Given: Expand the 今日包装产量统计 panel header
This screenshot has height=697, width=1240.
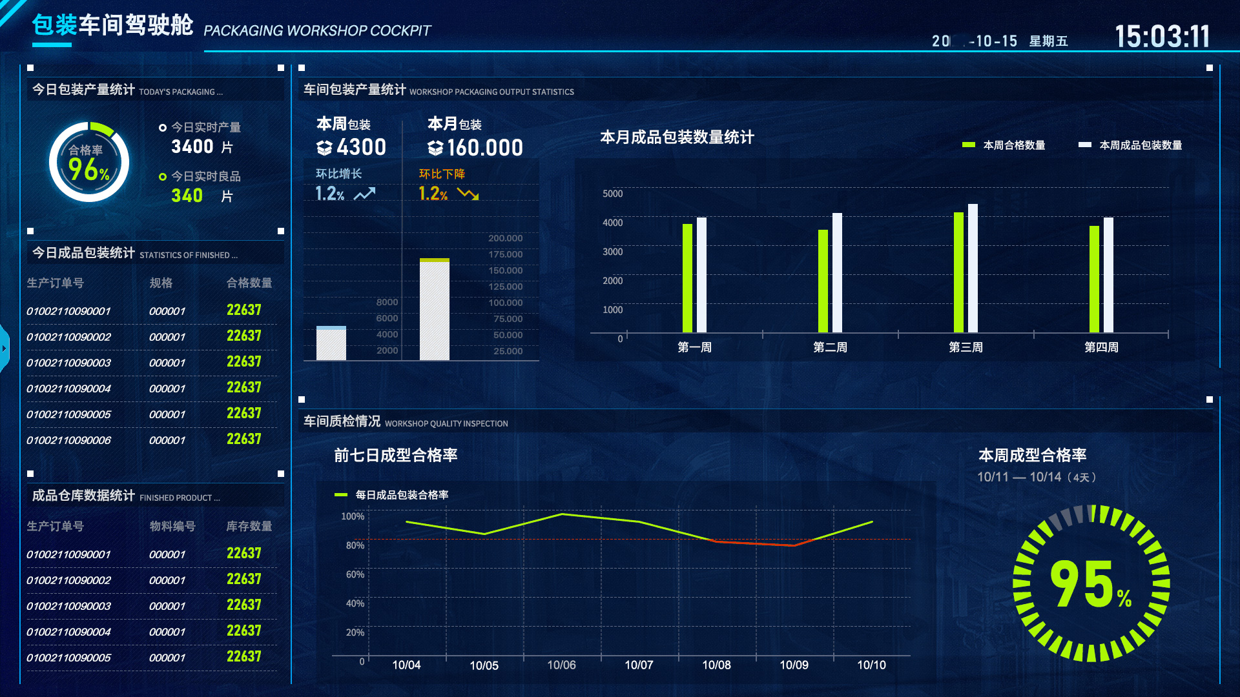Looking at the screenshot, I should pos(83,90).
